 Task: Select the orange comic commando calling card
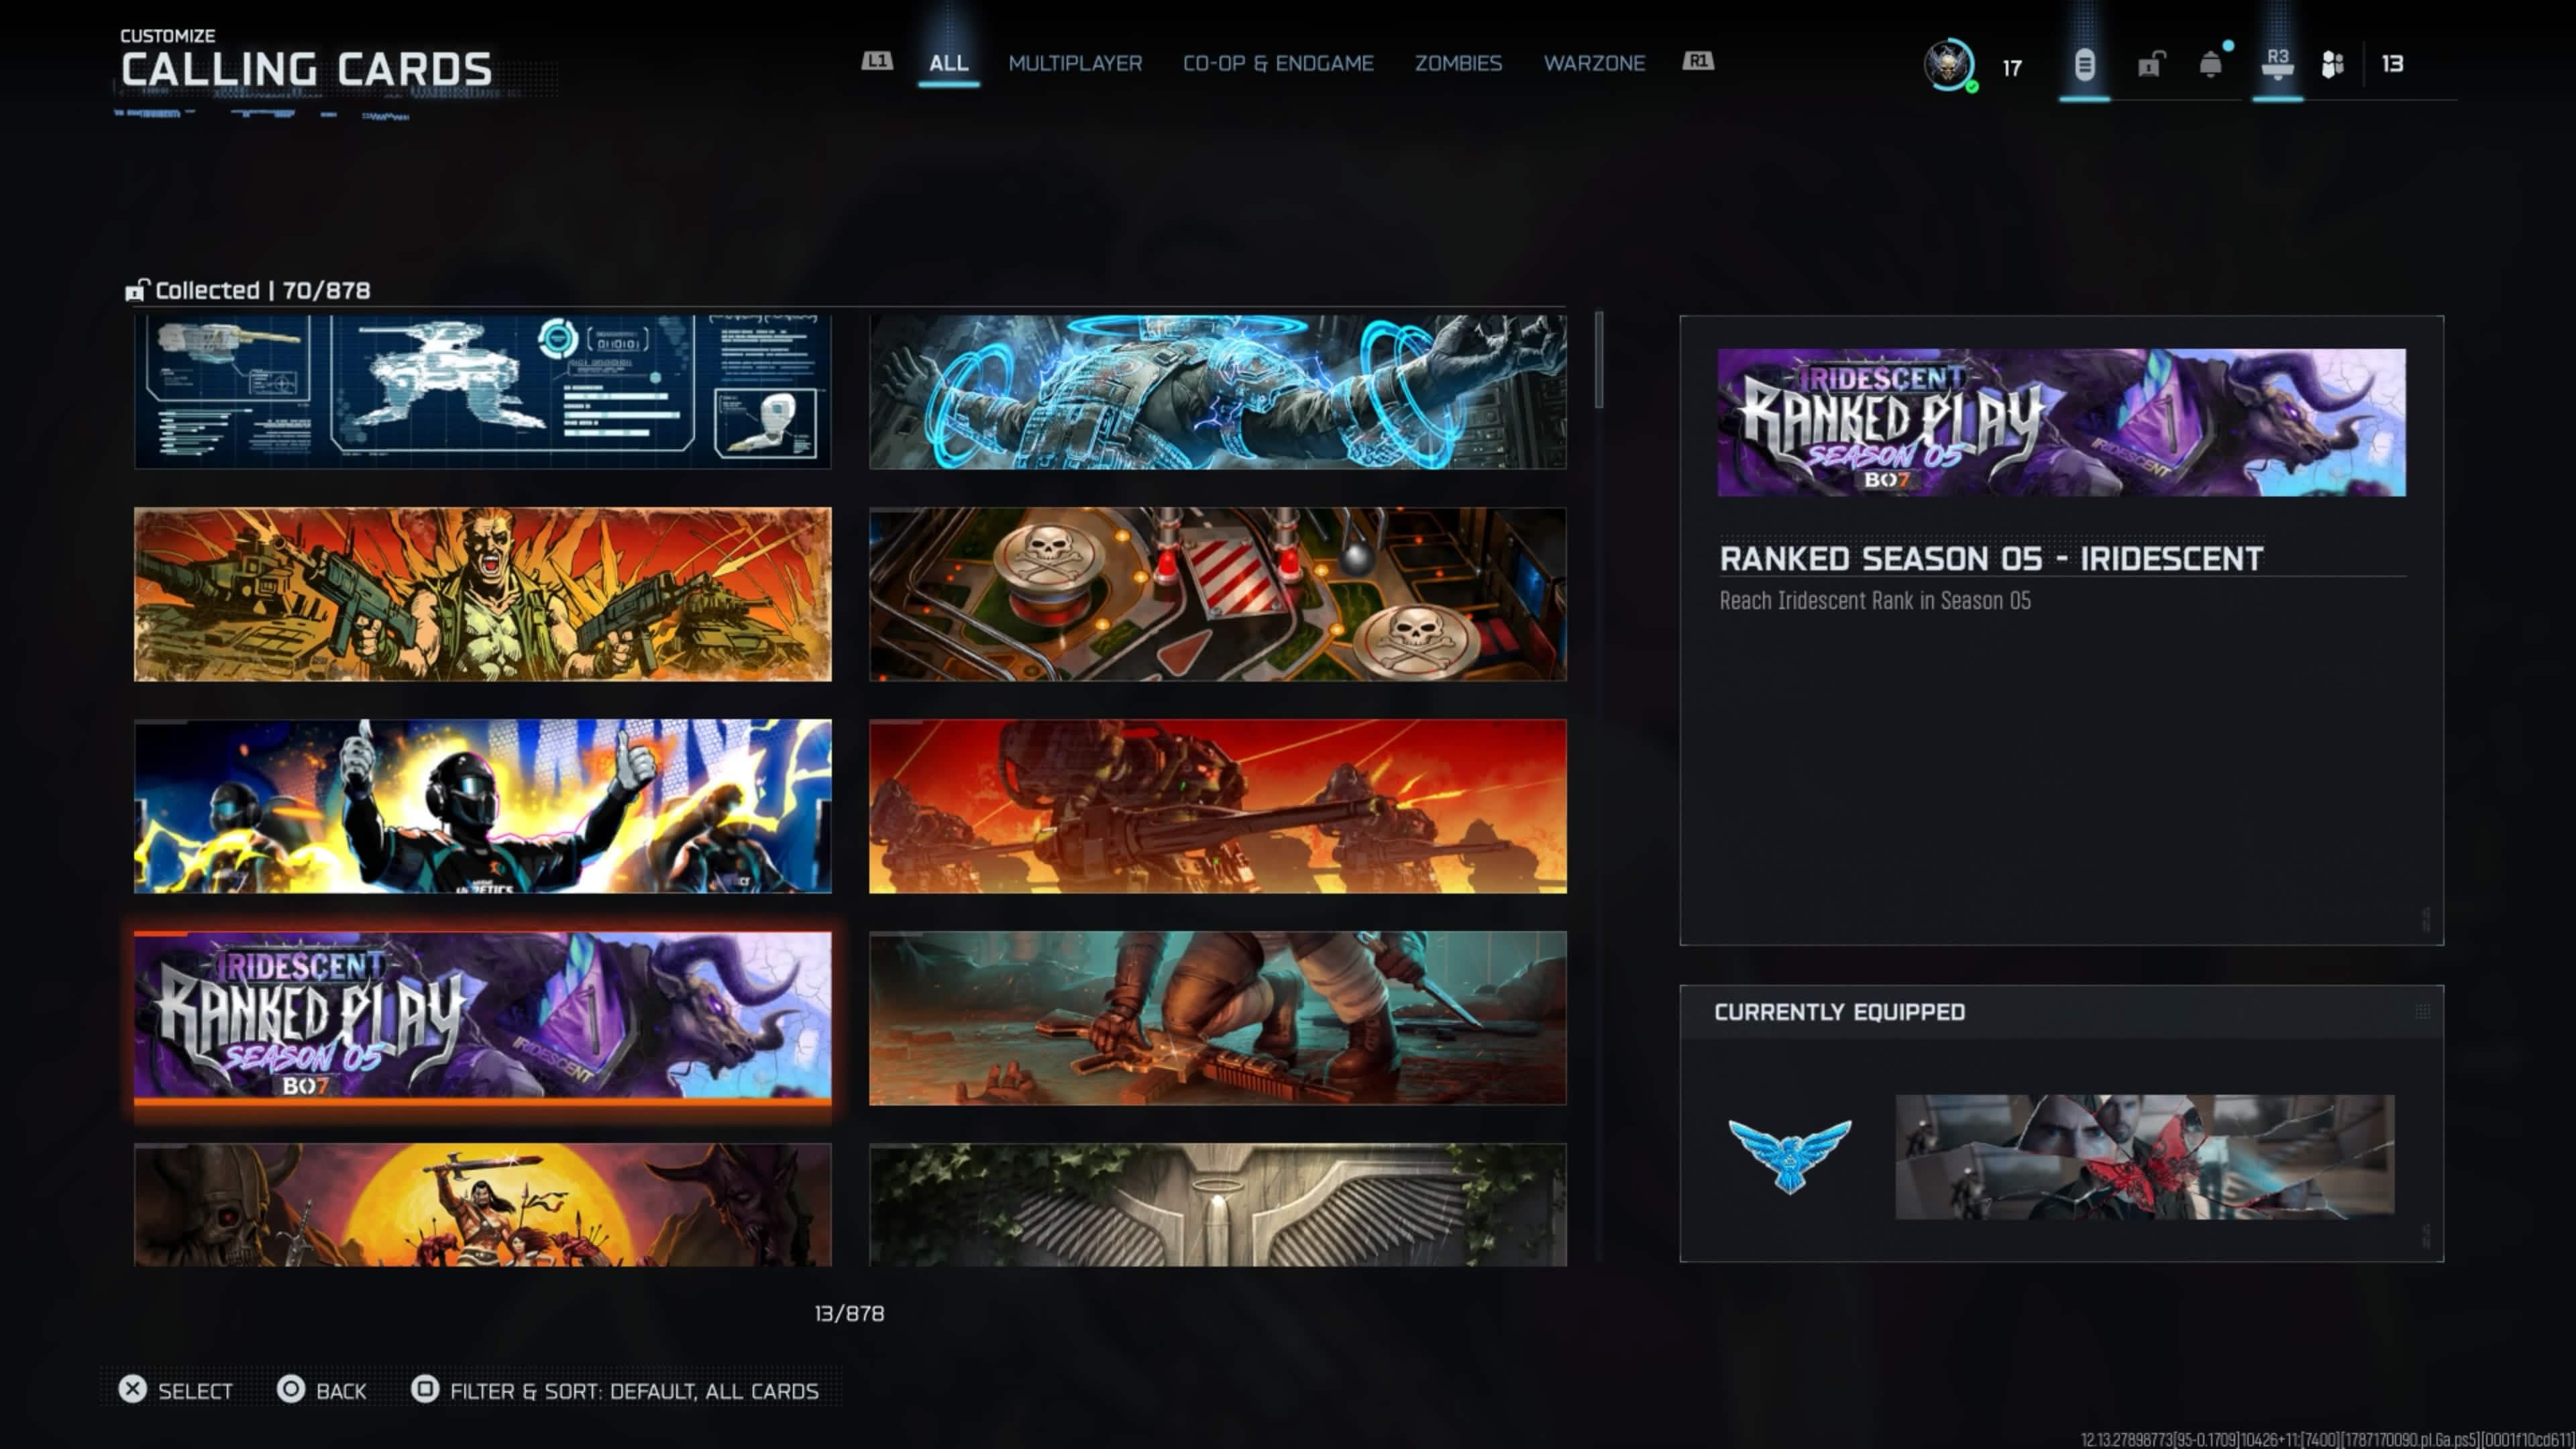click(483, 594)
